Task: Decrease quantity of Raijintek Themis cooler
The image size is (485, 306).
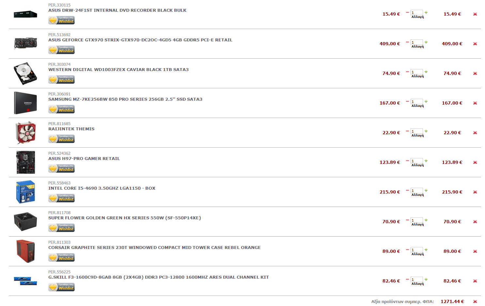Action: tap(407, 131)
